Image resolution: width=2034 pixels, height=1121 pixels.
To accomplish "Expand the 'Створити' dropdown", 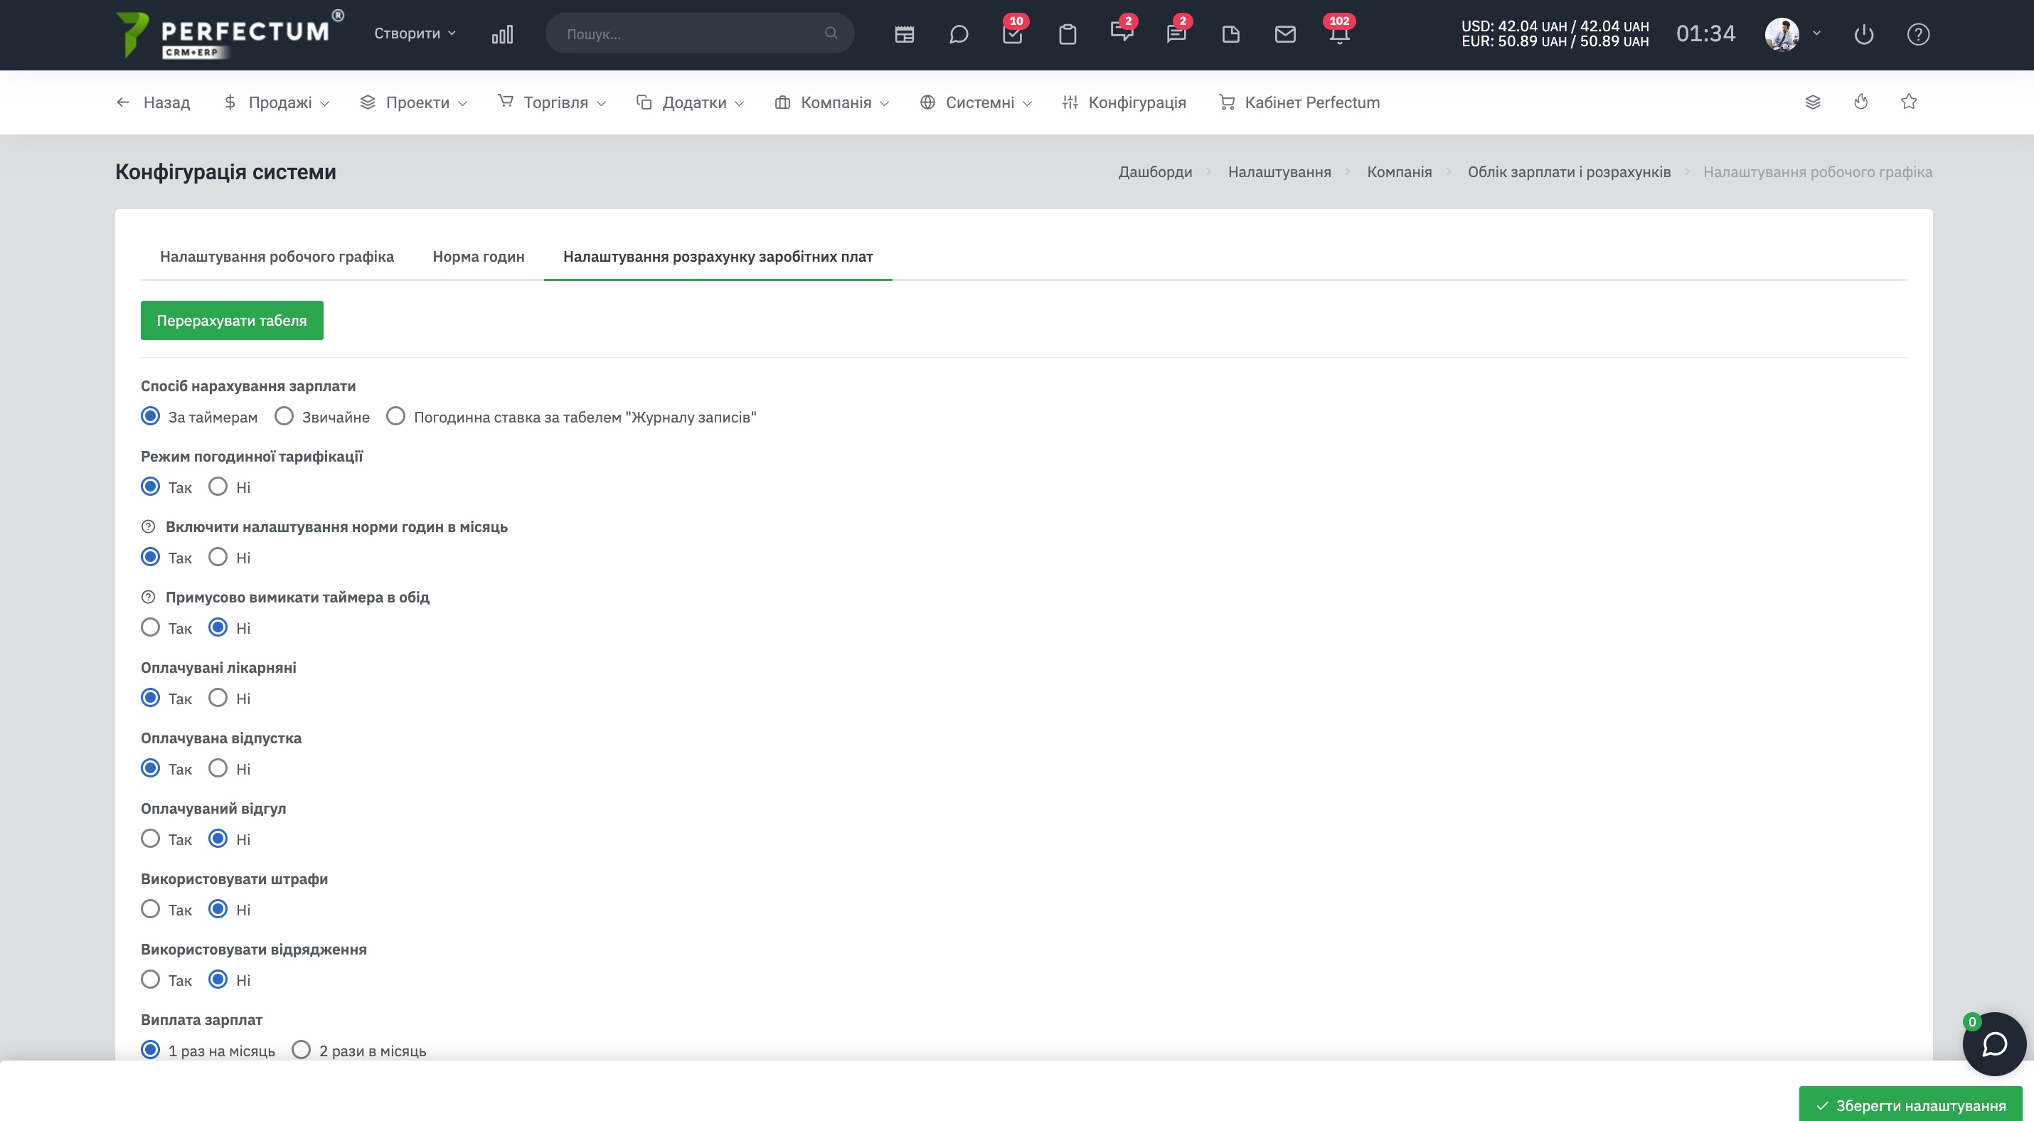I will (415, 33).
